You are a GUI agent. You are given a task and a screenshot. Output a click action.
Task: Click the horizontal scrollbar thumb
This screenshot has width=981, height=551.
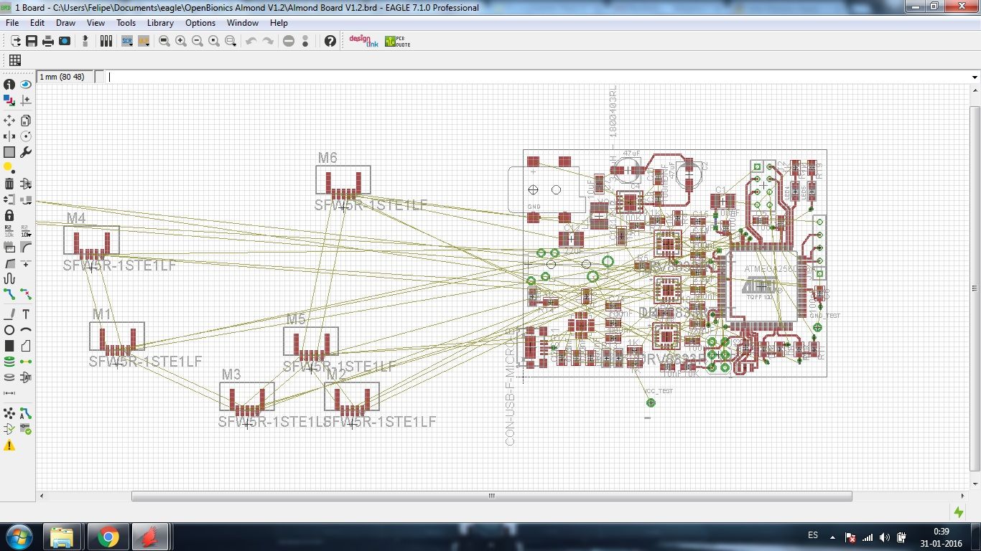click(492, 496)
